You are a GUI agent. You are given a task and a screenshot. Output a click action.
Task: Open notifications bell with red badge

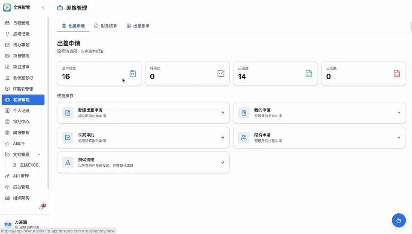[42, 207]
